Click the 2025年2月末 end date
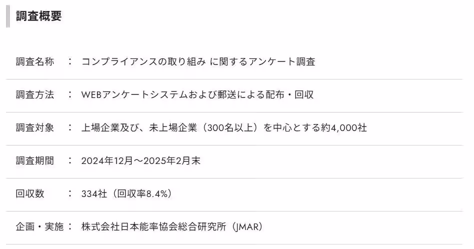 point(172,160)
